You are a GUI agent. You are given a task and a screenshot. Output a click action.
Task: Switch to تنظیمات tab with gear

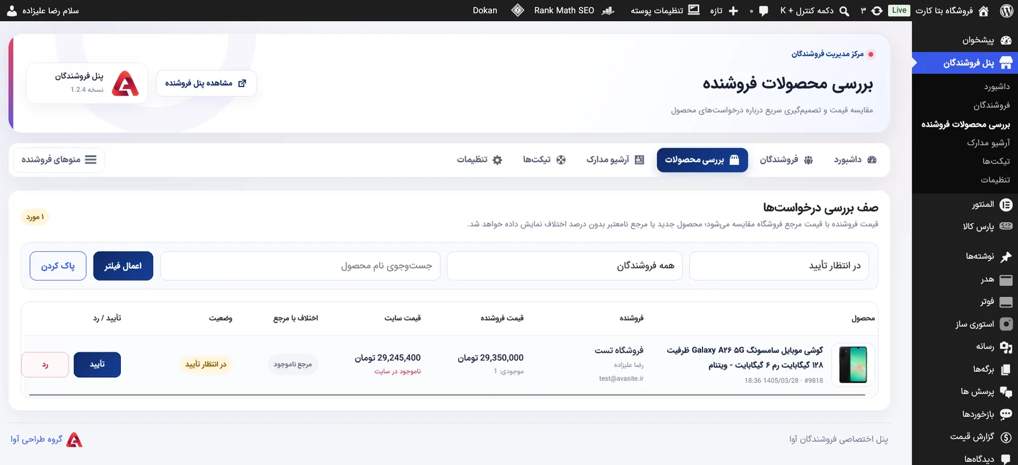pos(480,160)
